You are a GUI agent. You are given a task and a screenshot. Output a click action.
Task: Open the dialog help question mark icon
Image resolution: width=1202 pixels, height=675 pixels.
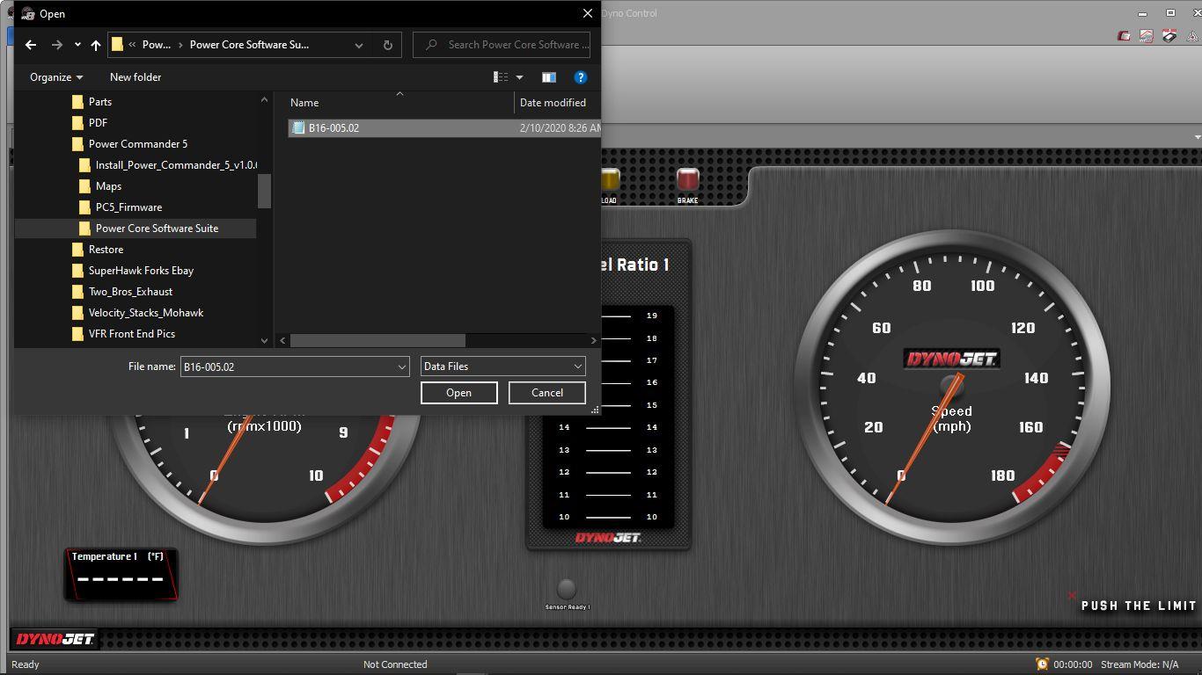pos(580,77)
